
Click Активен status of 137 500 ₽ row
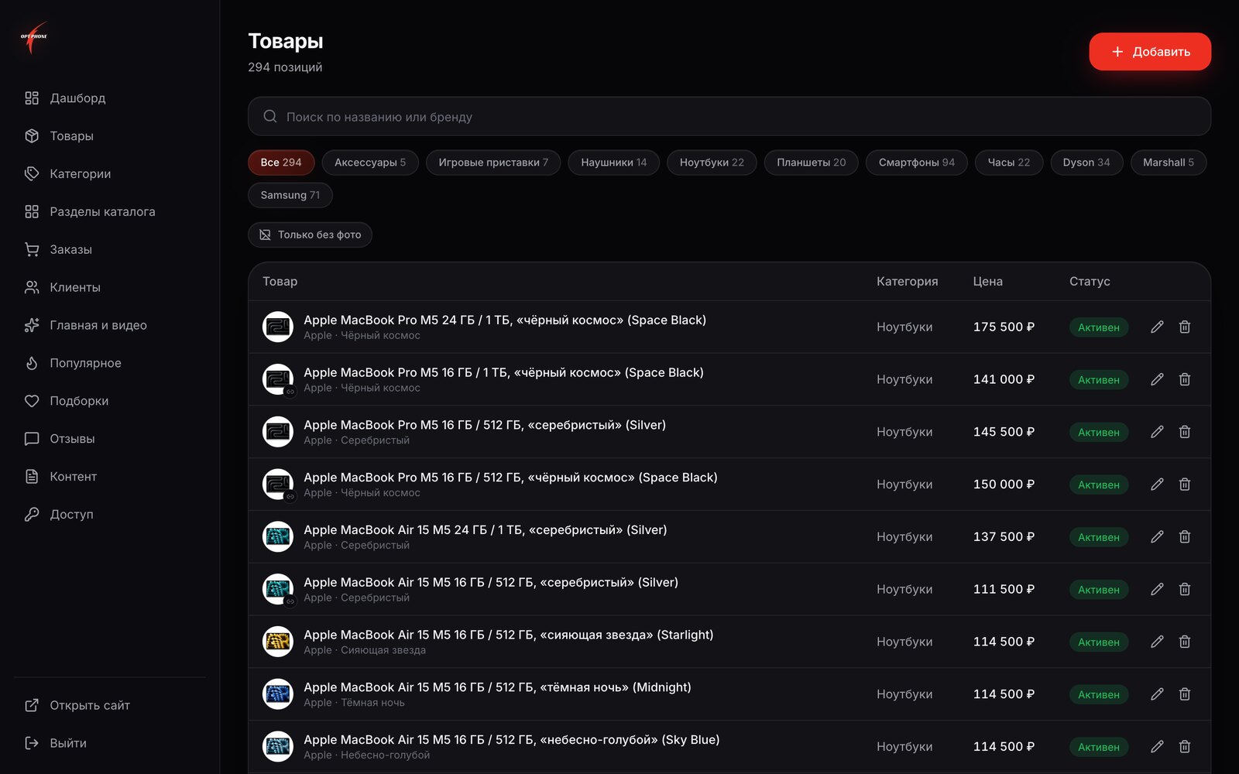[1099, 537]
